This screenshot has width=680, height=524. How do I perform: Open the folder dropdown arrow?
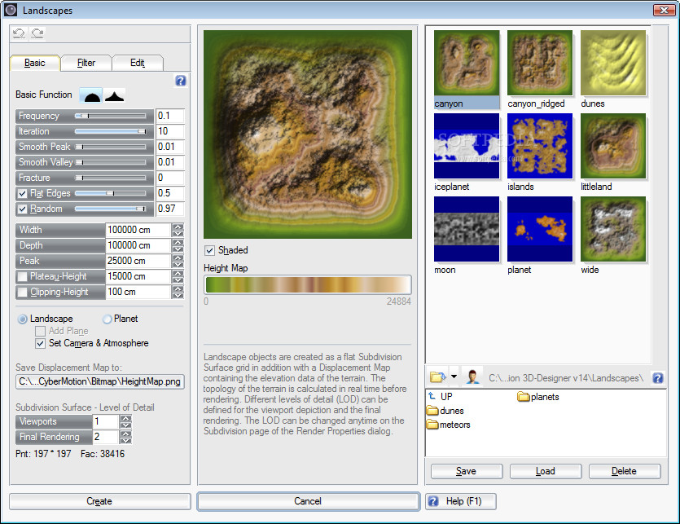(x=454, y=377)
